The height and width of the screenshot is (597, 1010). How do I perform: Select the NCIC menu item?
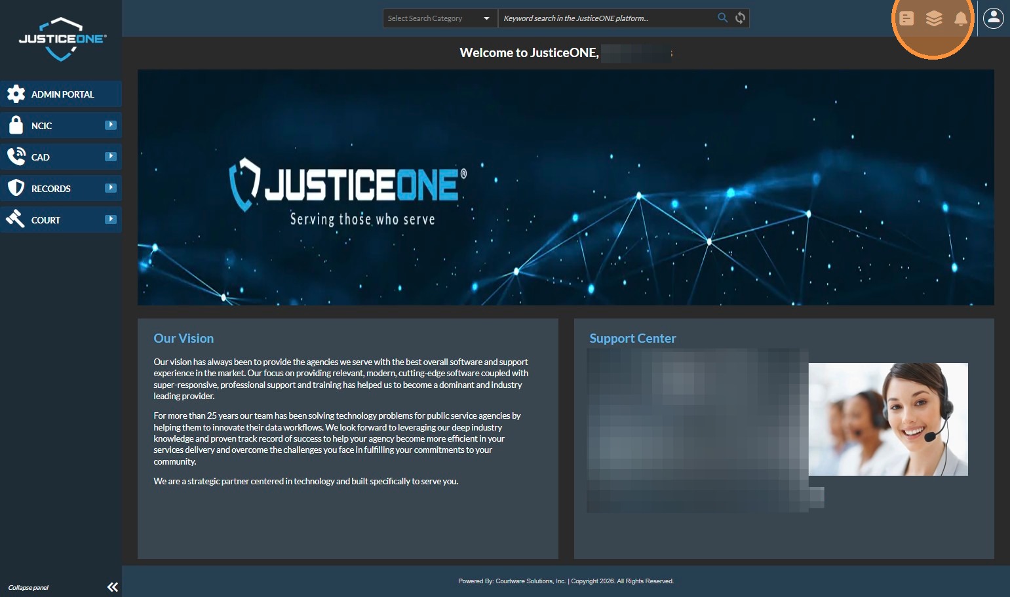pyautogui.click(x=61, y=125)
